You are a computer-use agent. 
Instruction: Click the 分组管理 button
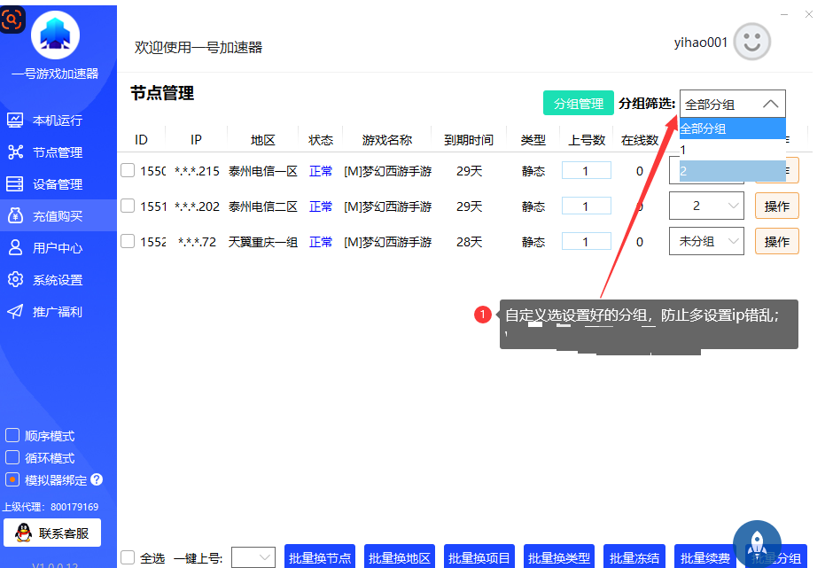pos(579,103)
